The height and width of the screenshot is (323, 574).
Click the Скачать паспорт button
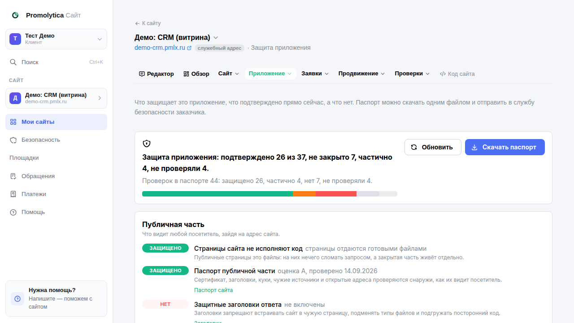[x=505, y=147]
